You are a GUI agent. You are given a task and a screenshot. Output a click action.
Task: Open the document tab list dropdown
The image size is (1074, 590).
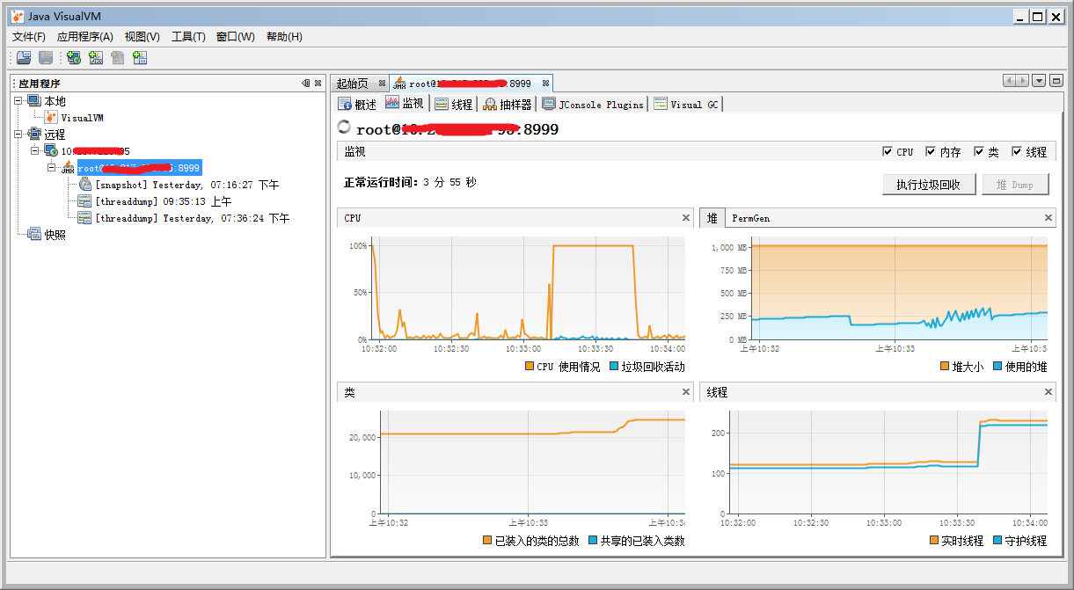1039,81
